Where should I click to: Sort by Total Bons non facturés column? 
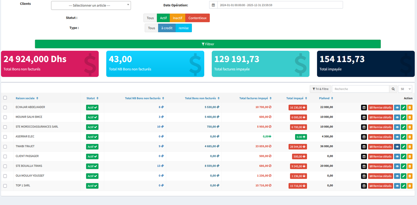[x=202, y=98]
